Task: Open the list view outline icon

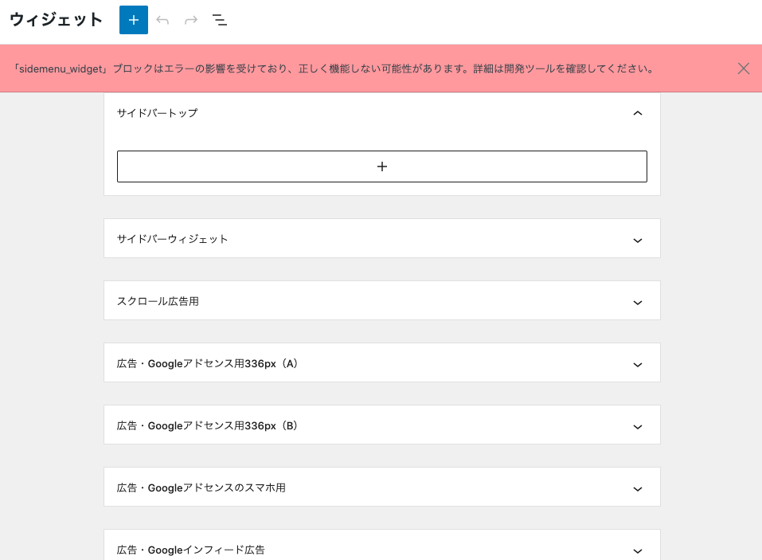Action: [x=220, y=20]
